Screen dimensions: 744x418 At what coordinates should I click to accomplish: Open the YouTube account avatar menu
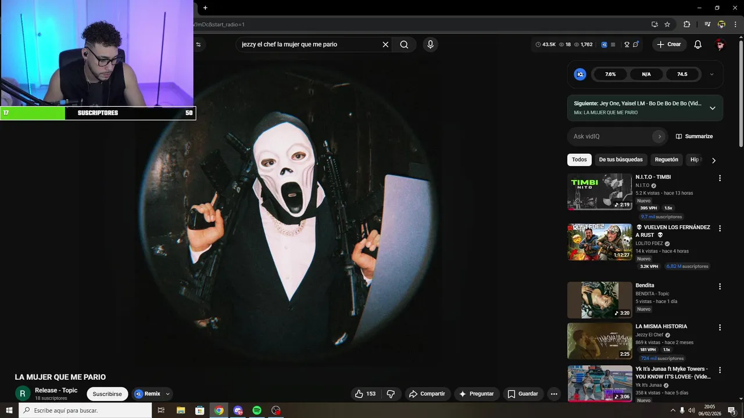[720, 44]
